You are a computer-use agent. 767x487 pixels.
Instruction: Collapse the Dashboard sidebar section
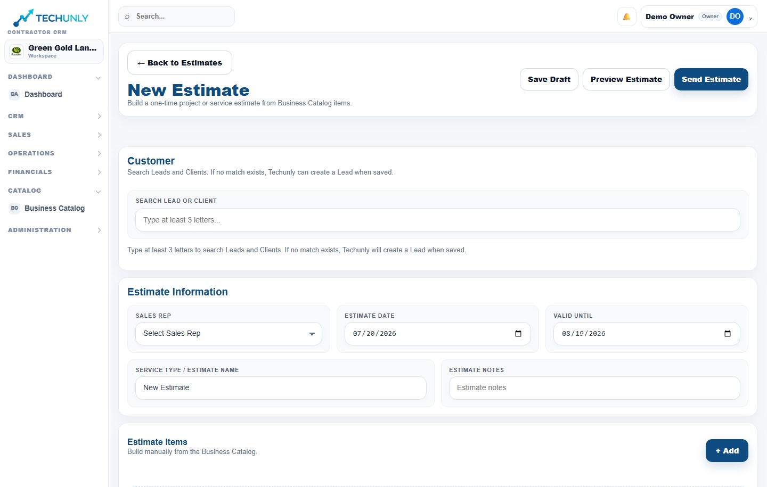tap(98, 78)
